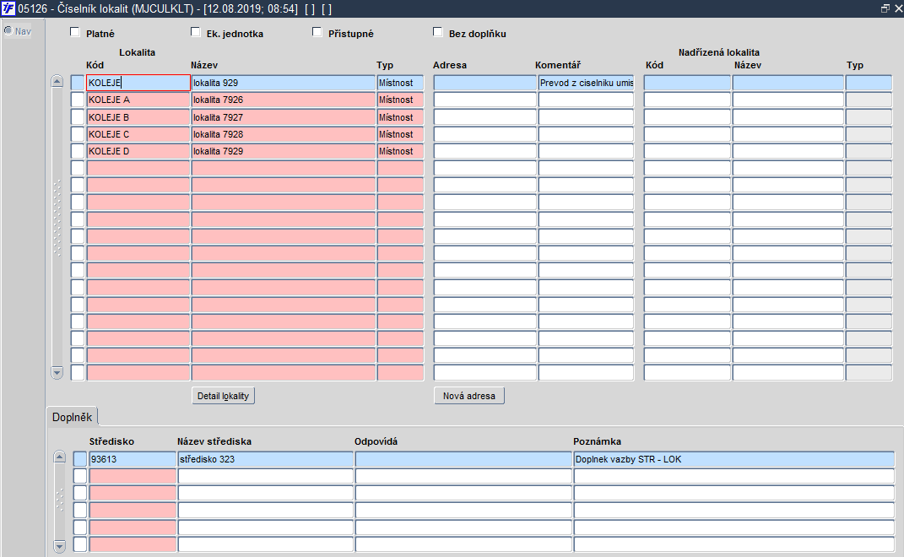Viewport: 904px width, 557px height.
Task: Mark row selector for KOLEJE C
Action: (78, 134)
